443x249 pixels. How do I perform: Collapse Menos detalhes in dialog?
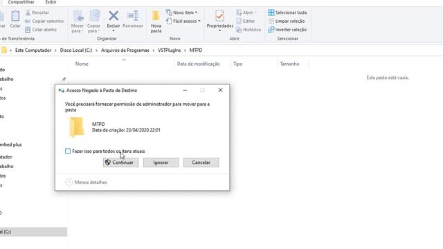click(x=87, y=182)
